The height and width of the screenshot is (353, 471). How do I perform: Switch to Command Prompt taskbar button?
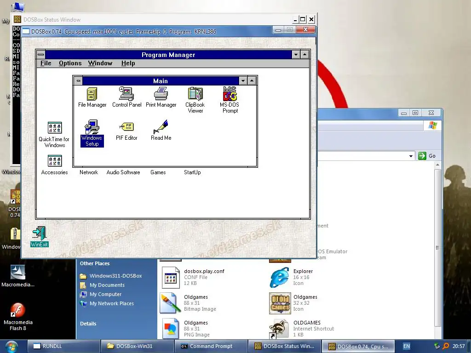tap(211, 346)
